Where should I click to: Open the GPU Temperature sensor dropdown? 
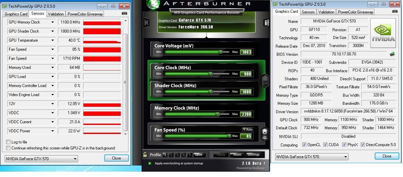coord(53,40)
